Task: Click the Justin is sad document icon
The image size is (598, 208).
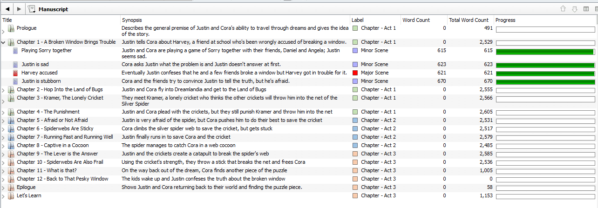Action: pyautogui.click(x=15, y=65)
